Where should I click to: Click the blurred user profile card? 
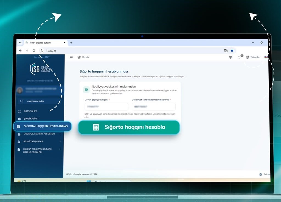point(40,90)
